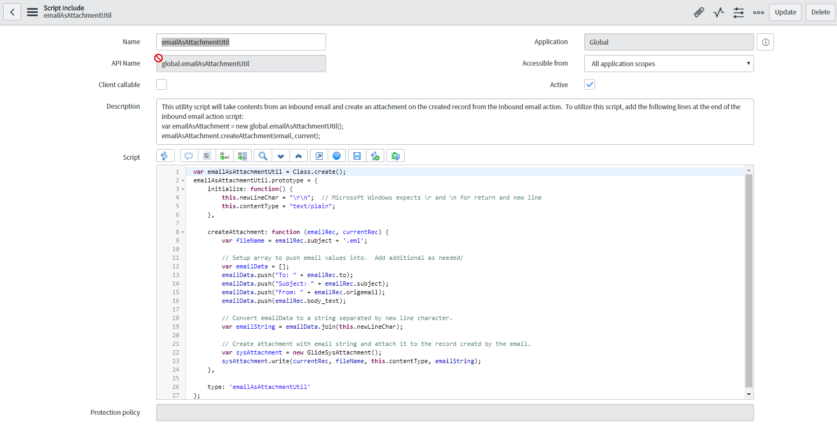Click the save floppy disk icon
This screenshot has height=425, width=837.
coord(357,156)
